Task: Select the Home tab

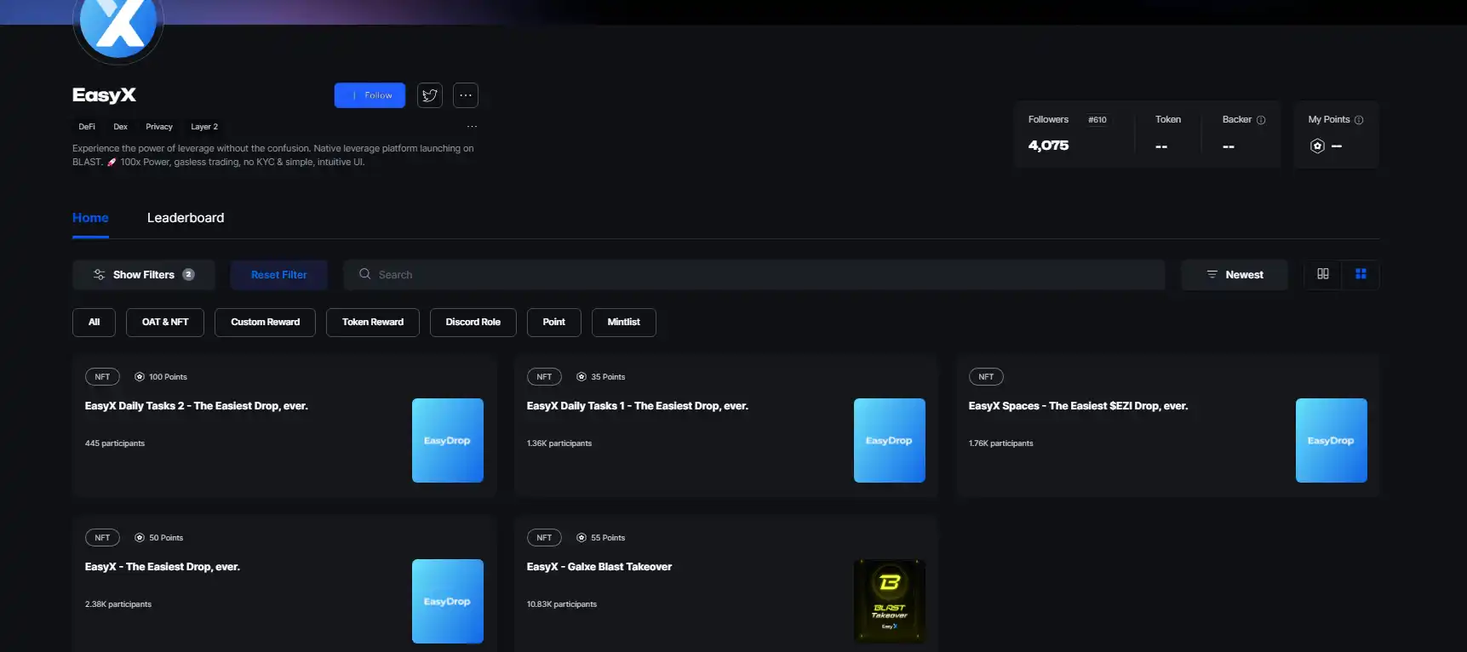Action: pos(90,218)
